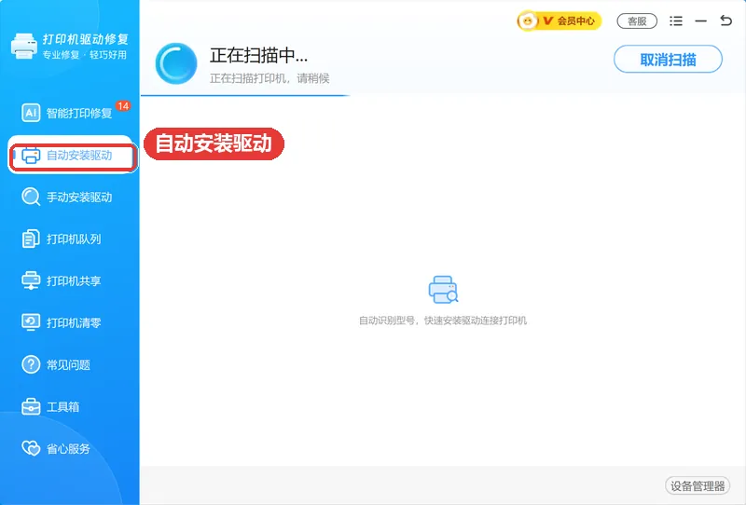This screenshot has height=505, width=746.
Task: Click the 自动安装驱动 printer icon
Action: pos(31,155)
